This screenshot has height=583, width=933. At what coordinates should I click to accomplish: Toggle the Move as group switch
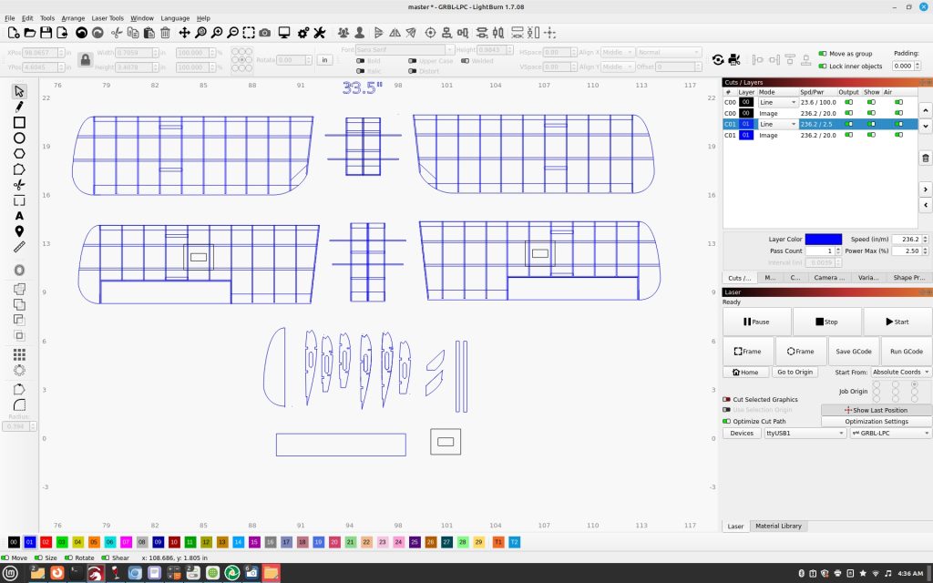[824, 54]
